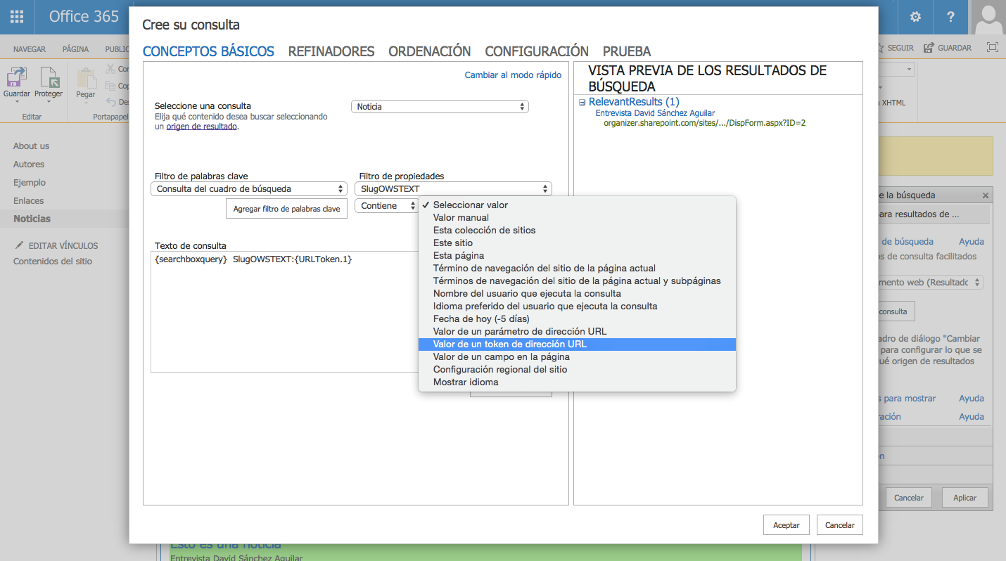This screenshot has height=561, width=1006.
Task: Switch to the PRUEBA tab
Action: pos(626,51)
